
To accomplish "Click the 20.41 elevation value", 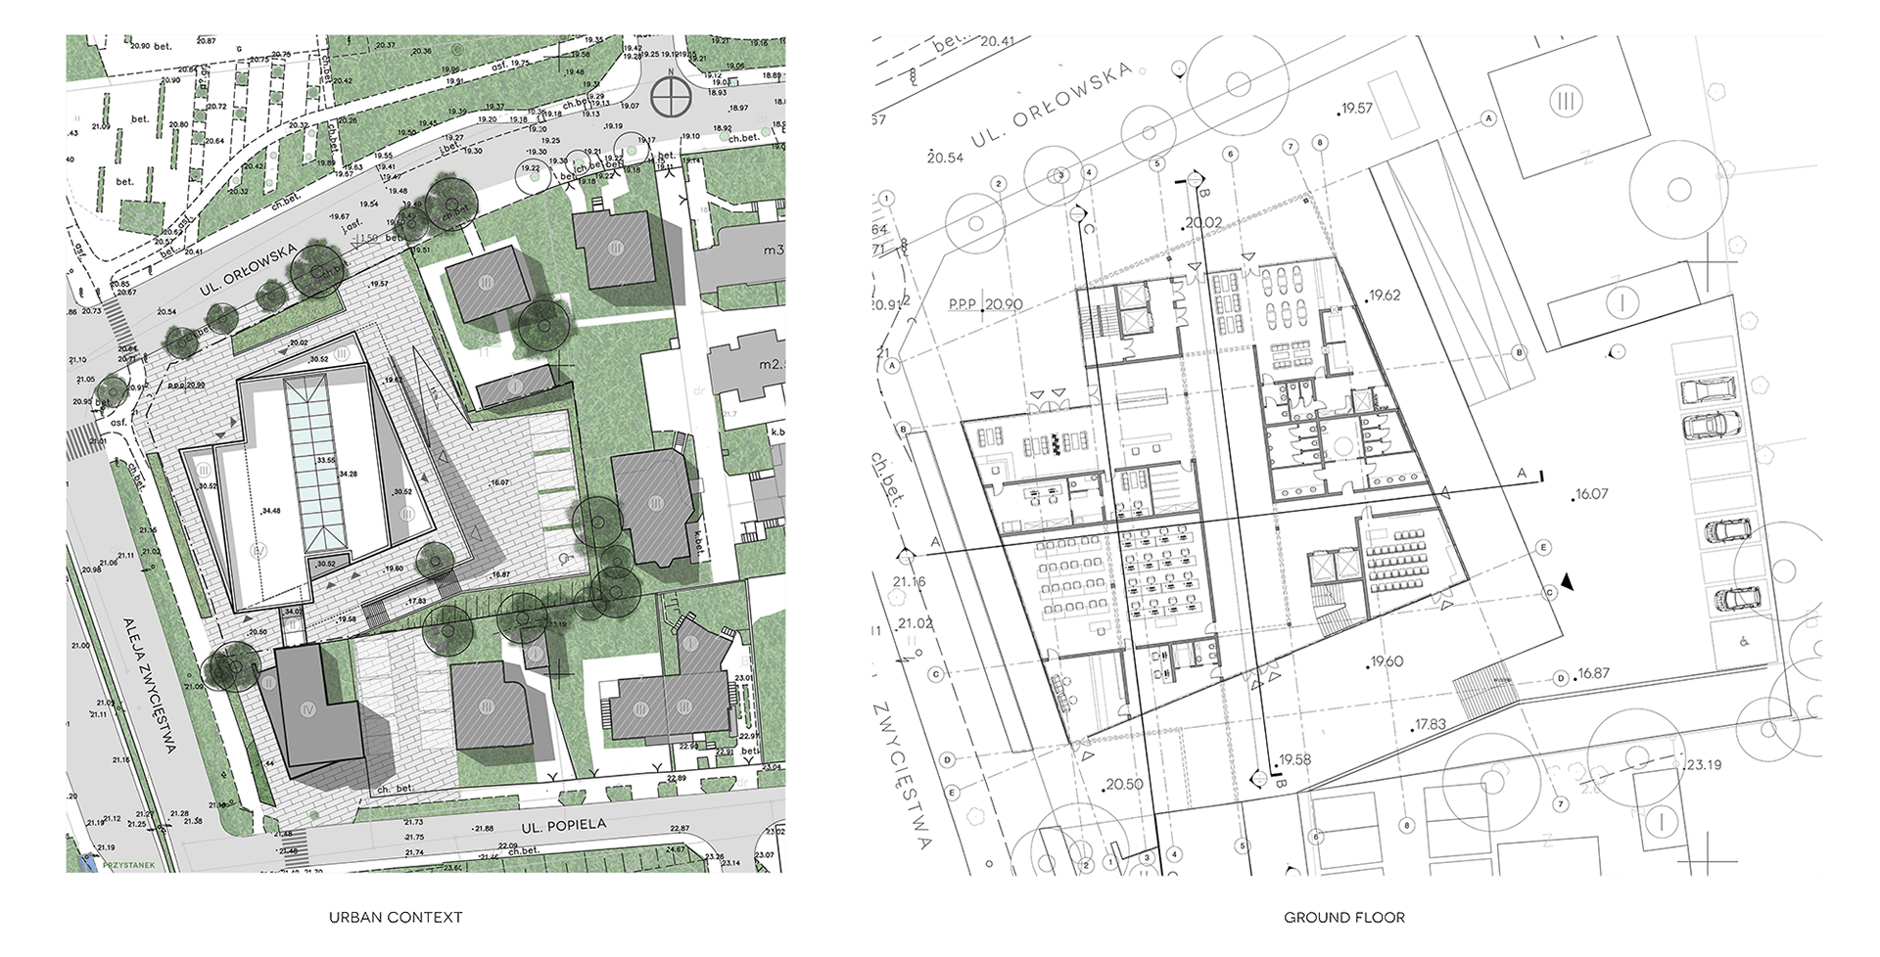I will tap(998, 41).
